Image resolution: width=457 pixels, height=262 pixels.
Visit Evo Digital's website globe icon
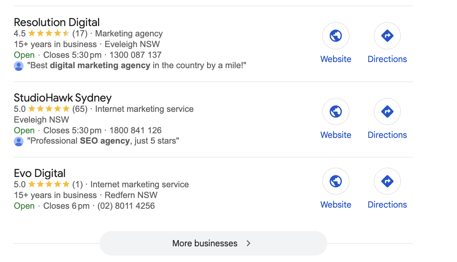[336, 182]
